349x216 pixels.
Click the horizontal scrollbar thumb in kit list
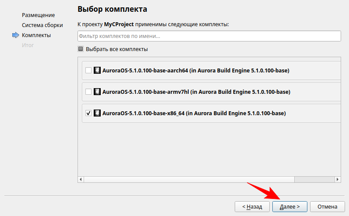click(x=188, y=179)
